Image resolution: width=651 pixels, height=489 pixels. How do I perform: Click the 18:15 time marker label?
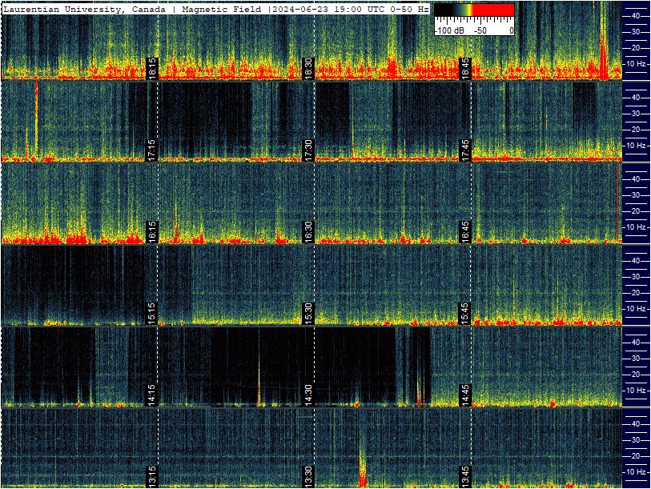pyautogui.click(x=151, y=68)
